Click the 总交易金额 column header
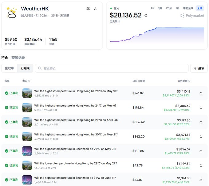Image resolution: width=209 pixels, height=186 pixels. click(x=139, y=81)
